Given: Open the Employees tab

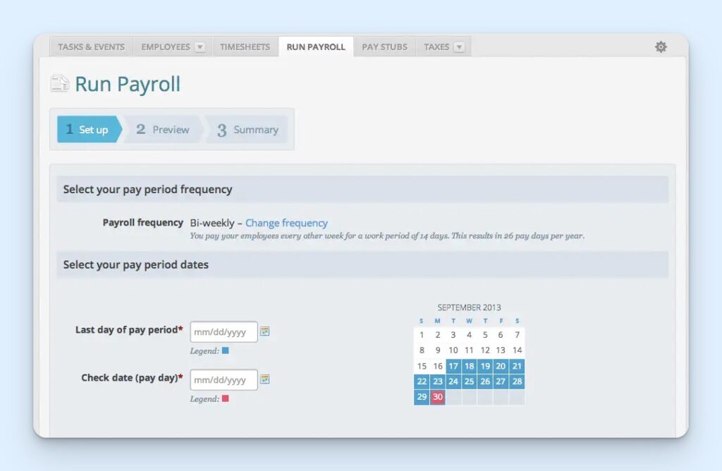Looking at the screenshot, I should coord(166,47).
